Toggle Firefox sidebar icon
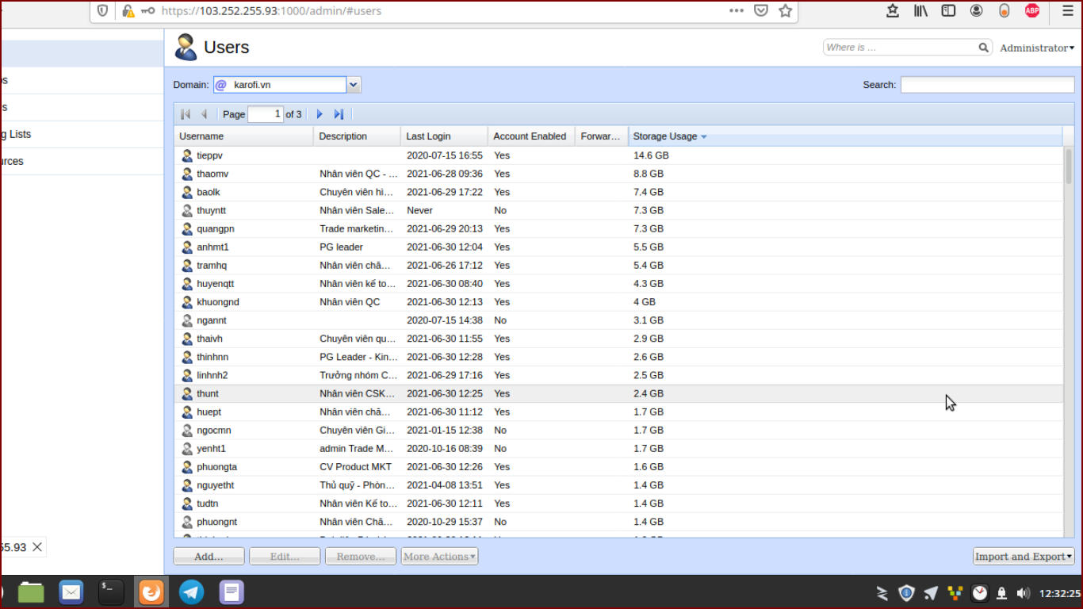This screenshot has height=609, width=1083. 948,11
